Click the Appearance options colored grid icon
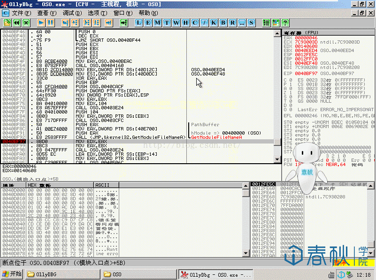 tap(276, 23)
